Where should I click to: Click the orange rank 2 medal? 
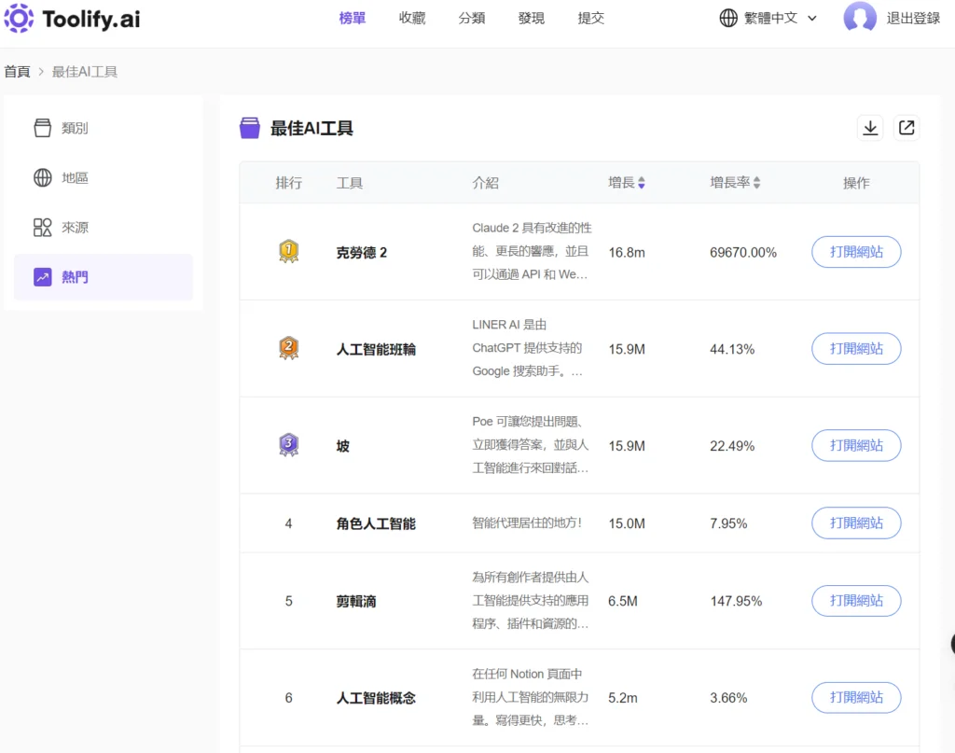[289, 348]
